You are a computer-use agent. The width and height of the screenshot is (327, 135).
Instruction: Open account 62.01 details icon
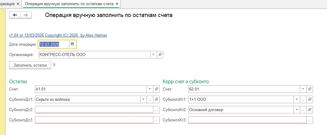[310, 89]
